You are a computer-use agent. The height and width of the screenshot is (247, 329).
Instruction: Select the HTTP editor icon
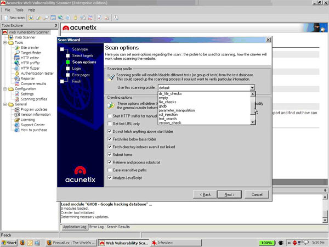[17, 58]
